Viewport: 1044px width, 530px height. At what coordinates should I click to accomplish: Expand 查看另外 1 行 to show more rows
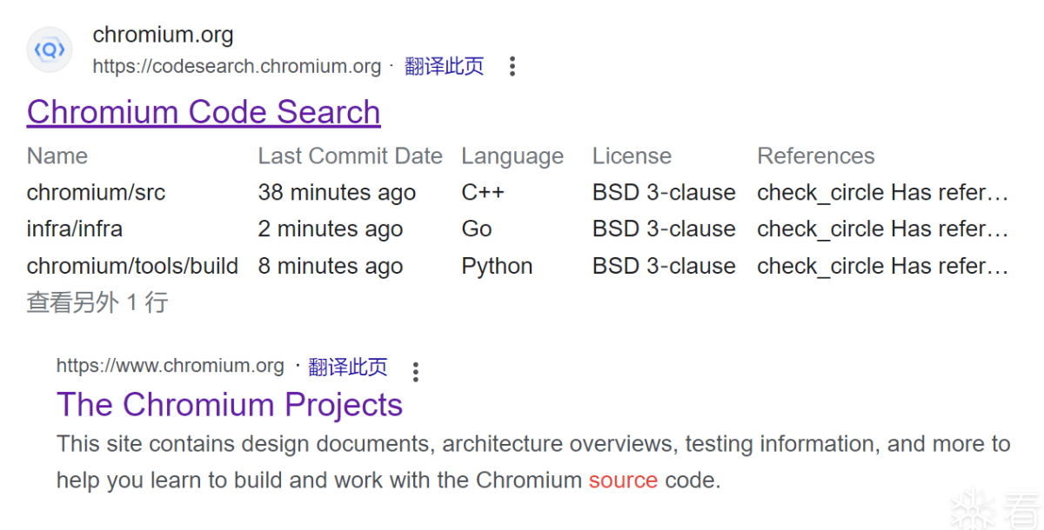pos(97,302)
